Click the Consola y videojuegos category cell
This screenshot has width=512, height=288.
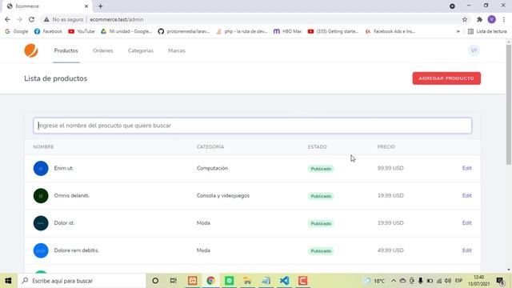click(223, 195)
